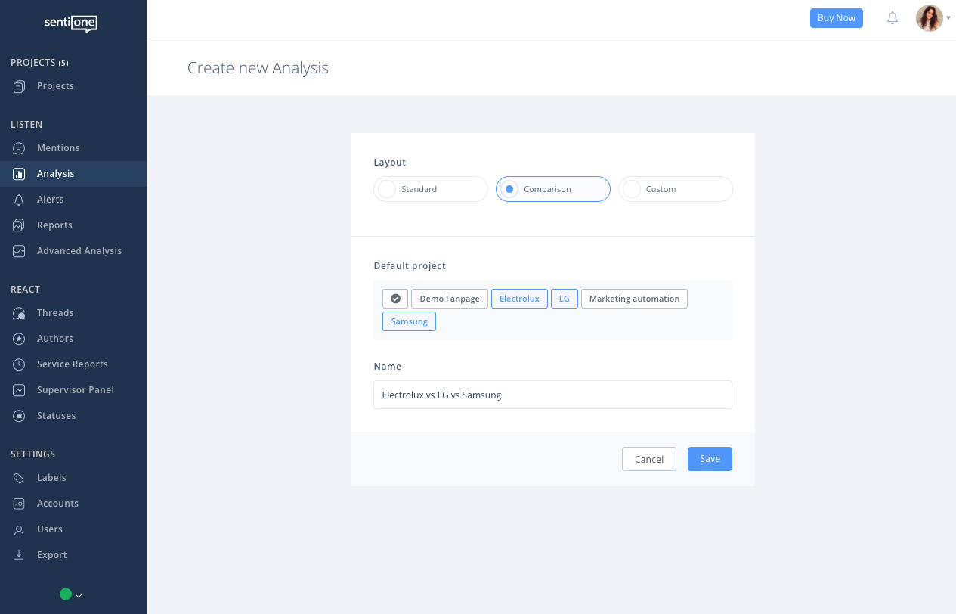The width and height of the screenshot is (956, 614).
Task: Click the Reports icon in sidebar
Action: (x=20, y=225)
